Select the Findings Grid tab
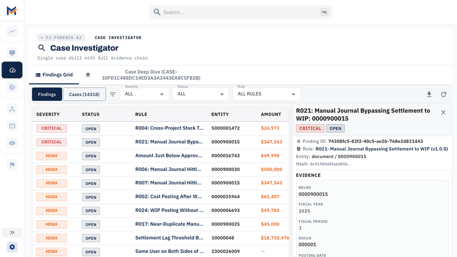Screen dimensions: 457x257 tap(54, 75)
